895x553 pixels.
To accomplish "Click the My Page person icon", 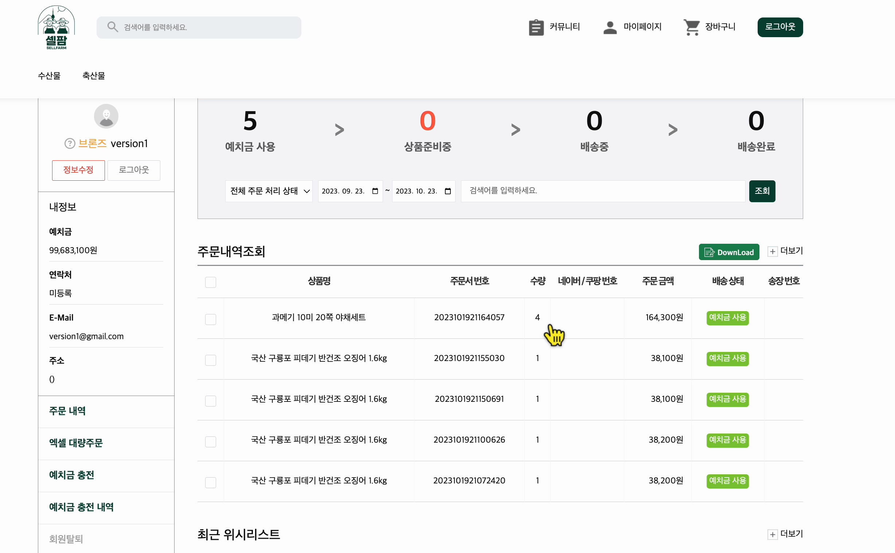I will [x=610, y=27].
